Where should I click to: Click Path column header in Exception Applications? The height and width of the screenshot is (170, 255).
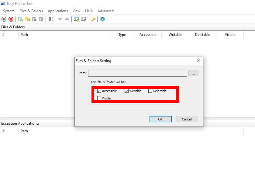tap(131, 131)
